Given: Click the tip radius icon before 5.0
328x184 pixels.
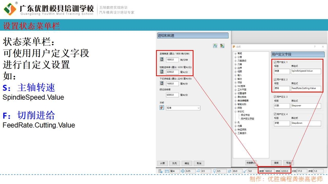Looking at the screenshot, I should pyautogui.click(x=245, y=171).
